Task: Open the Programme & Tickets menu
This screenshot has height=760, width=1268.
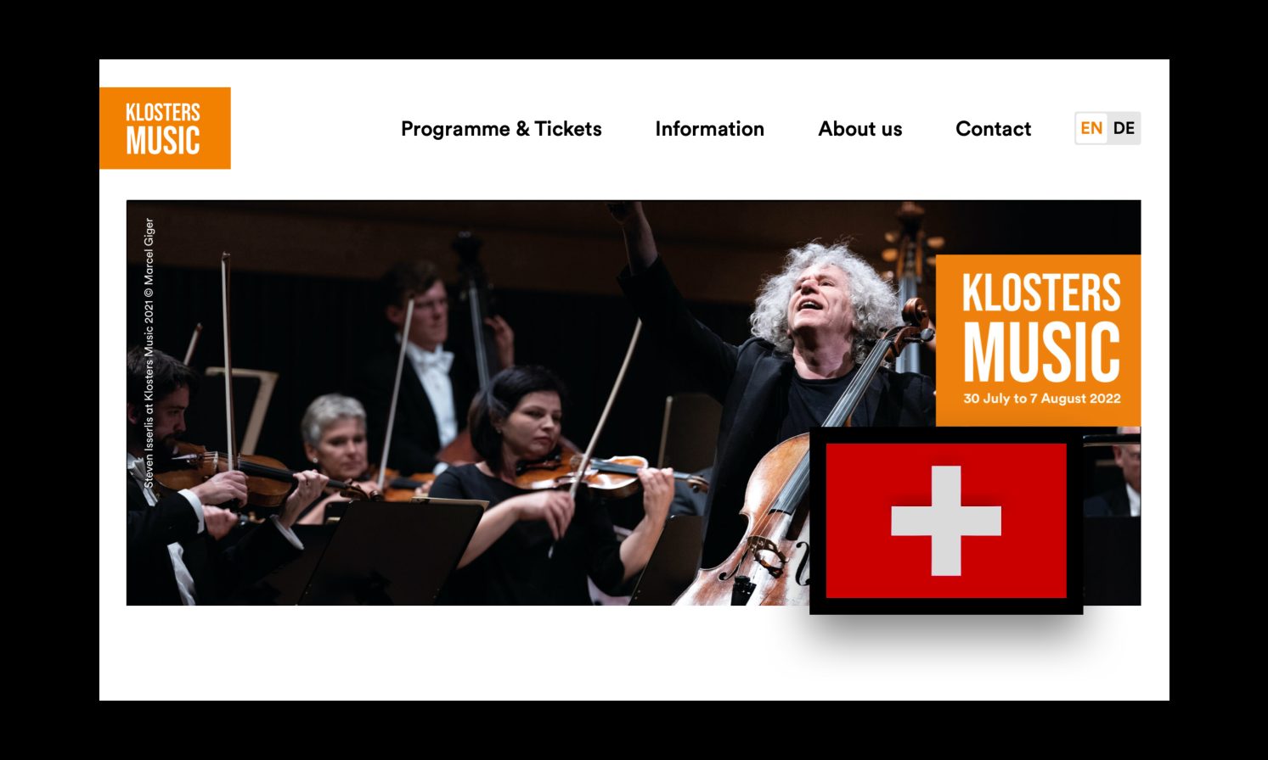Action: coord(501,129)
